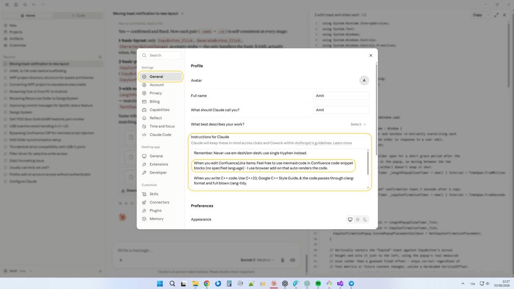The height and width of the screenshot is (289, 514).
Task: Open Spotify from the taskbar
Action: pyautogui.click(x=318, y=283)
